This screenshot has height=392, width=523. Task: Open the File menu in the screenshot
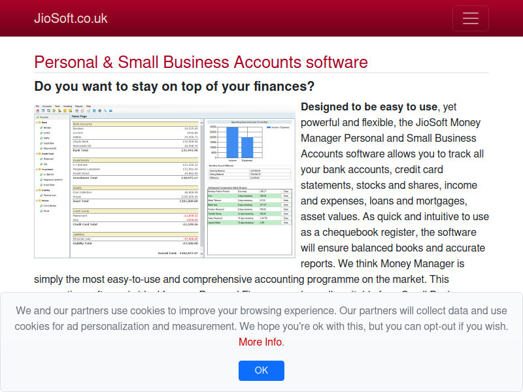[x=37, y=106]
